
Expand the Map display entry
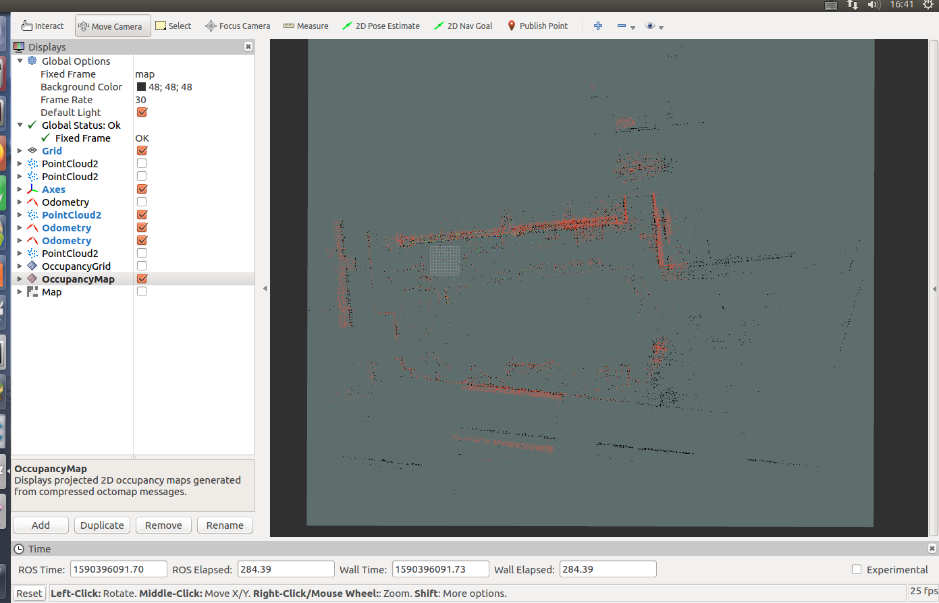point(19,291)
